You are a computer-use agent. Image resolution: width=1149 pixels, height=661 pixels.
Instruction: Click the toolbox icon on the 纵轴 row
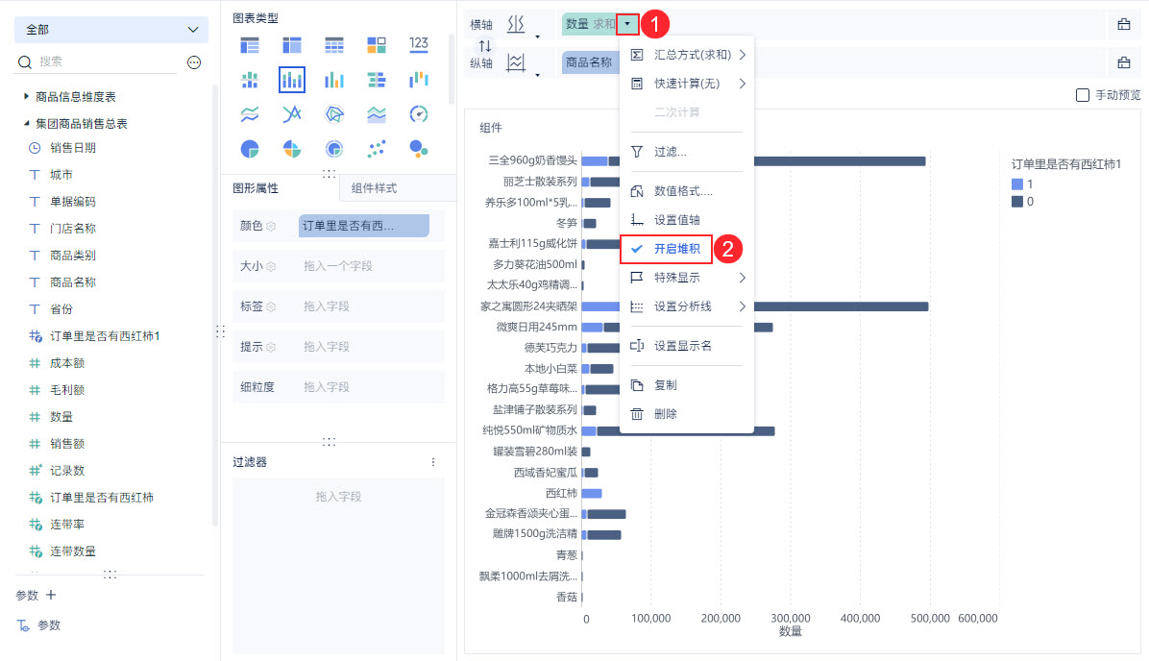[1123, 62]
